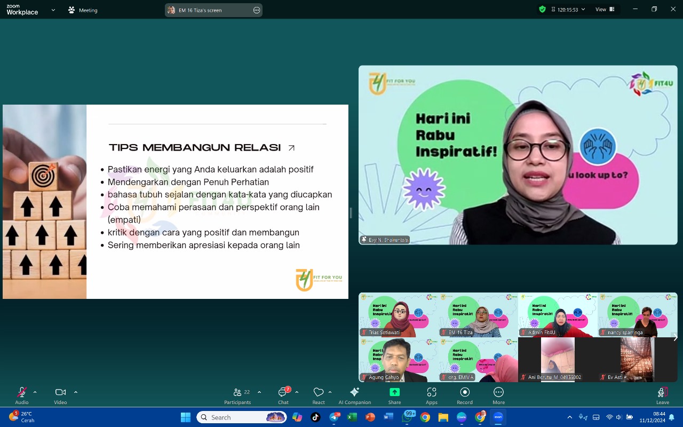Screen dimensions: 683x427
Task: Open the More options menu
Action: pyautogui.click(x=498, y=396)
